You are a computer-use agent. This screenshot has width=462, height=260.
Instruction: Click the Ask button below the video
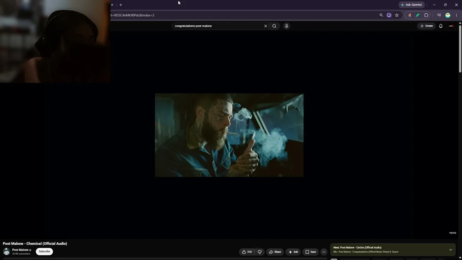tap(293, 252)
